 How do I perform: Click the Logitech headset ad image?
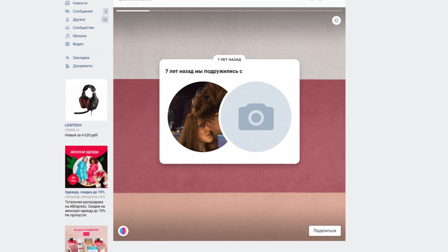[x=86, y=100]
